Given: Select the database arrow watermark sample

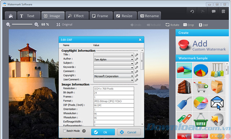Looking at the screenshot, I should [x=217, y=120].
